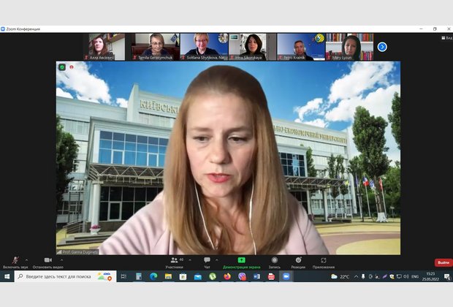Open File Explorer from taskbar
Viewport: 453px width, 307px height.
point(168,276)
